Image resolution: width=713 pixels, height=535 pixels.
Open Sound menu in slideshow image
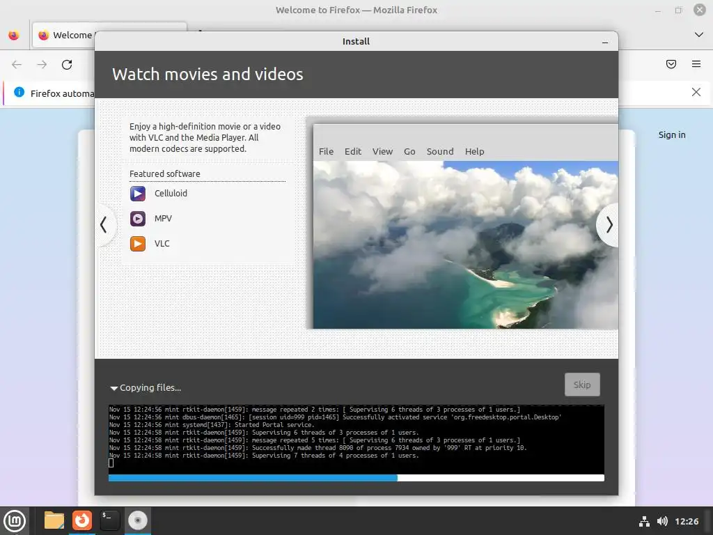pos(440,151)
